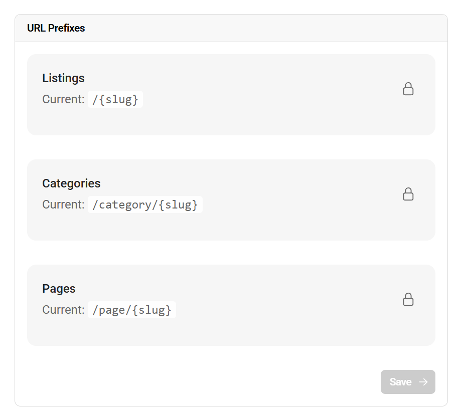Click the lock icon for Categories prefix
463x413 pixels.
click(x=408, y=194)
